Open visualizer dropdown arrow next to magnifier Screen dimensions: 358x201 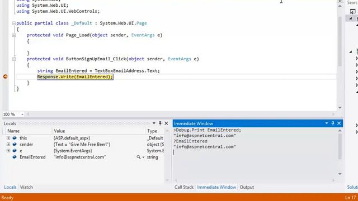(x=143, y=157)
